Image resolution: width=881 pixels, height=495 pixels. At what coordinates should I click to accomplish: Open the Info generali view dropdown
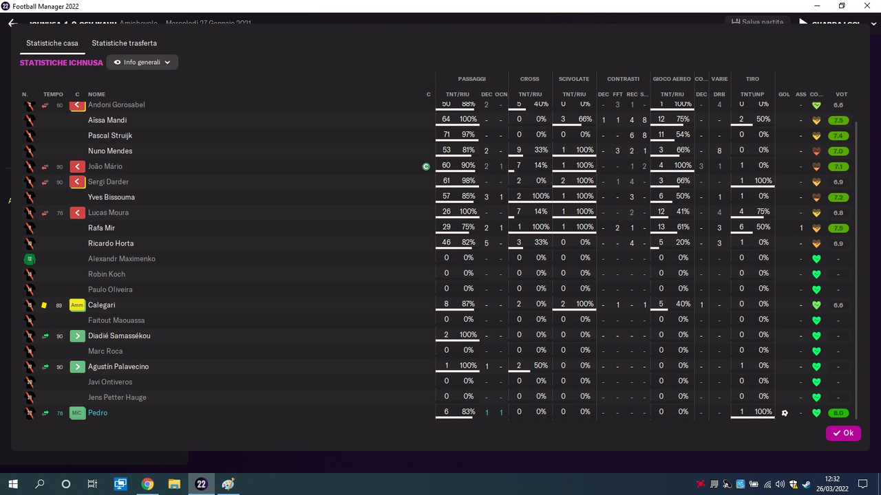point(142,63)
